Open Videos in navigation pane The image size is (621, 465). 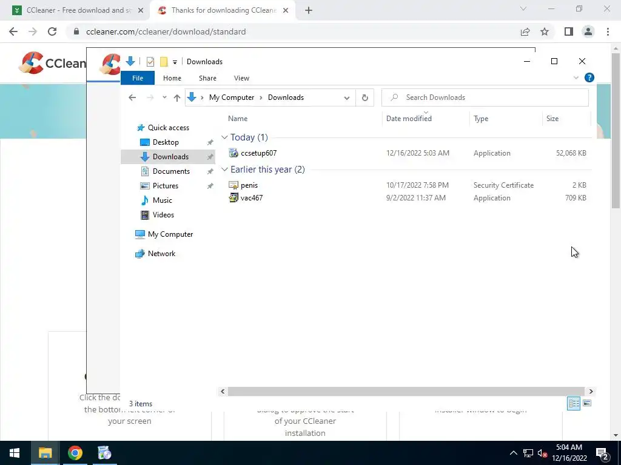click(x=163, y=215)
